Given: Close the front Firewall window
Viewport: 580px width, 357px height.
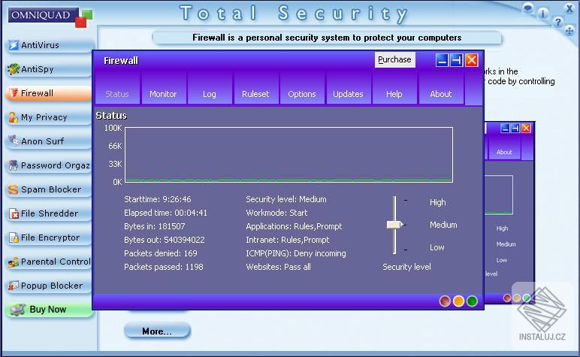Looking at the screenshot, I should pos(472,60).
